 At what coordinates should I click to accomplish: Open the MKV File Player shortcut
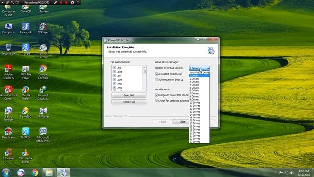[x=26, y=72]
